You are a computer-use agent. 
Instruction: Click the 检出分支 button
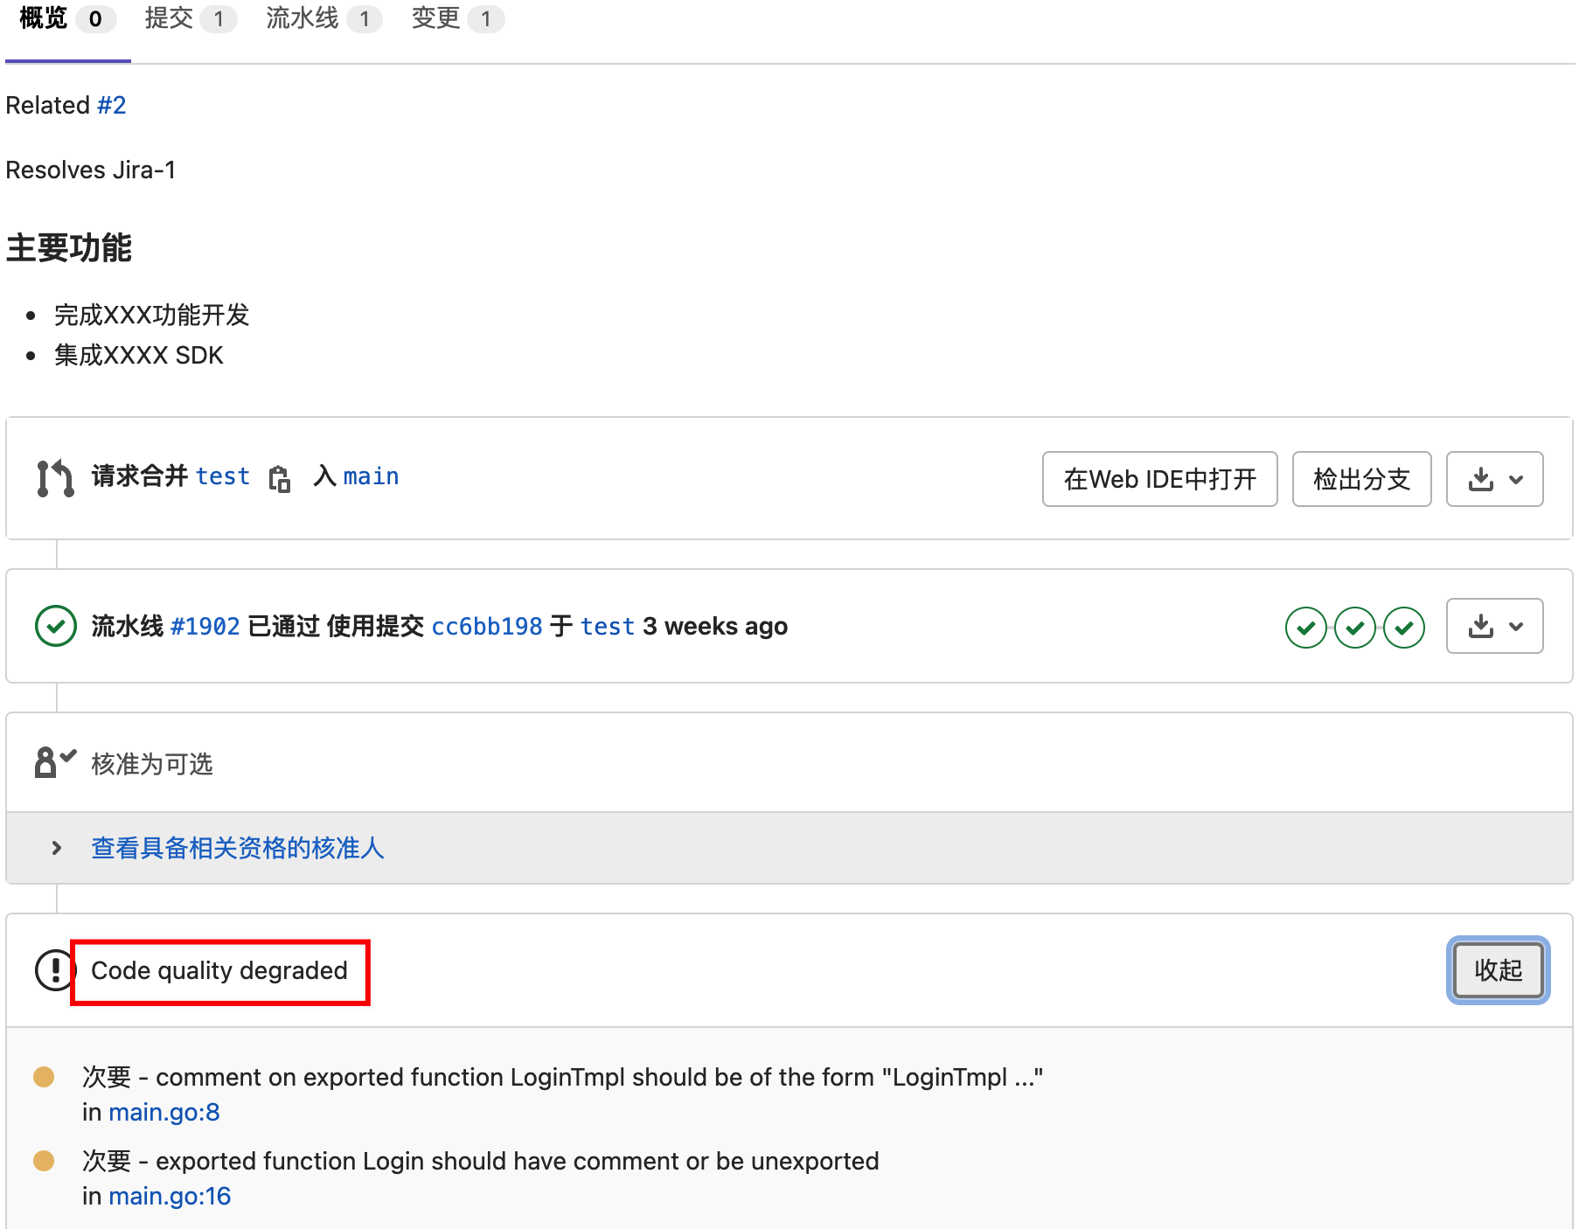(1361, 479)
